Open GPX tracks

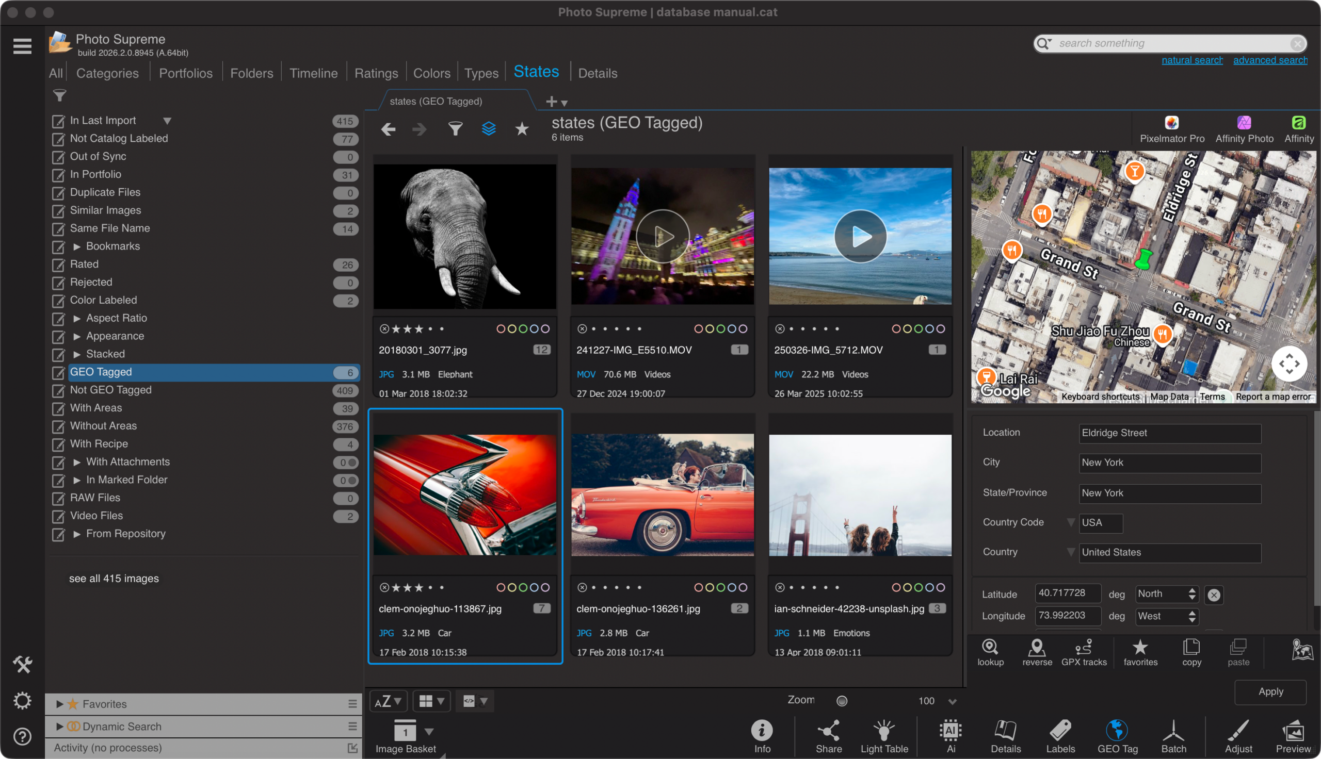tap(1084, 653)
